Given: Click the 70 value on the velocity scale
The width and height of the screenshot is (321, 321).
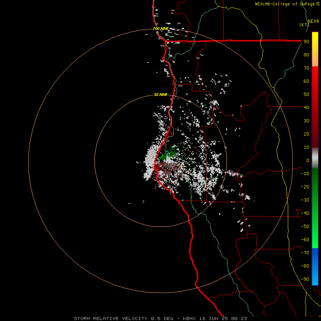Looking at the screenshot, I should pyautogui.click(x=306, y=68).
